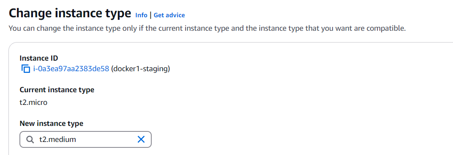Screen dimensions: 453x155
Task: Open the Get advice link
Action: 169,15
